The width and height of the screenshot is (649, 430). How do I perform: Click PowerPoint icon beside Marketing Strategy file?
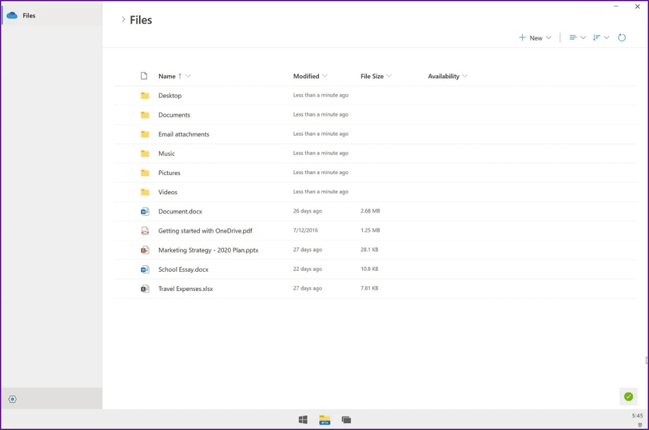[145, 250]
